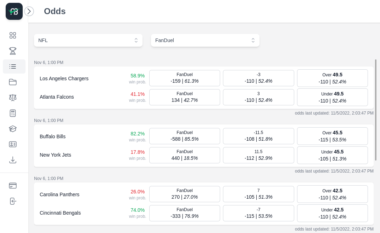Screen dimensions: 380x233
Task: Select Over 45.5 total box
Action: (332, 136)
